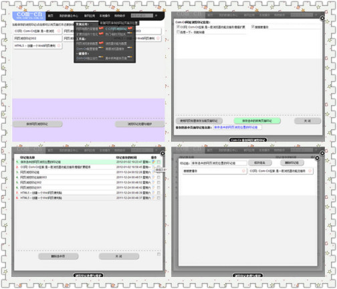Viewport: 337px width, 289px height.
Task: Click edit icon for row 6 网页浏览印记001
Action: (154, 187)
